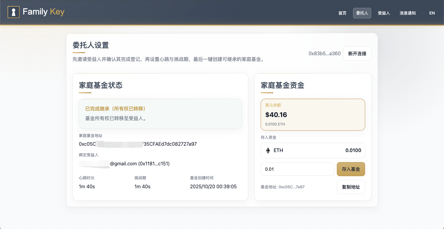Copy the fund address via 复制地址
This screenshot has width=444, height=229.
coord(351,187)
